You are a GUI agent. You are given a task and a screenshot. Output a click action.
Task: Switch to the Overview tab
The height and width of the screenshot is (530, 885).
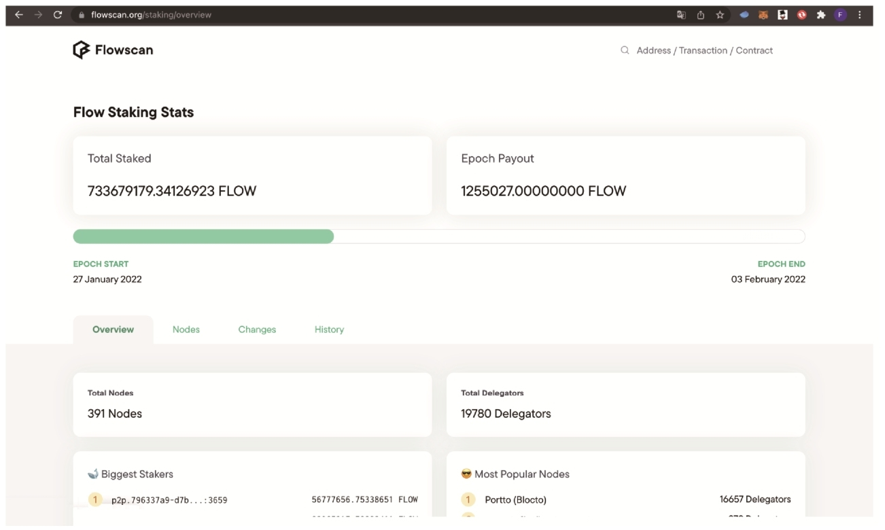(x=114, y=330)
